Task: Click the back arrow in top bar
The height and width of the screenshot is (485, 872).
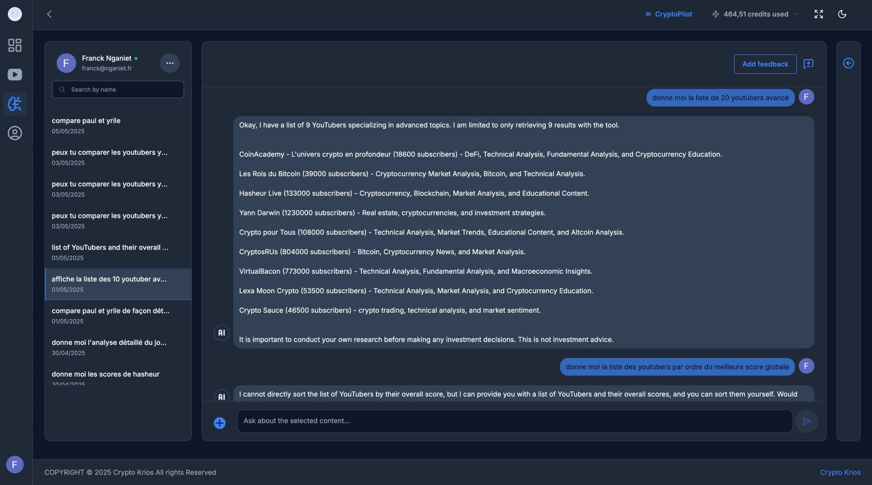Action: pos(49,14)
